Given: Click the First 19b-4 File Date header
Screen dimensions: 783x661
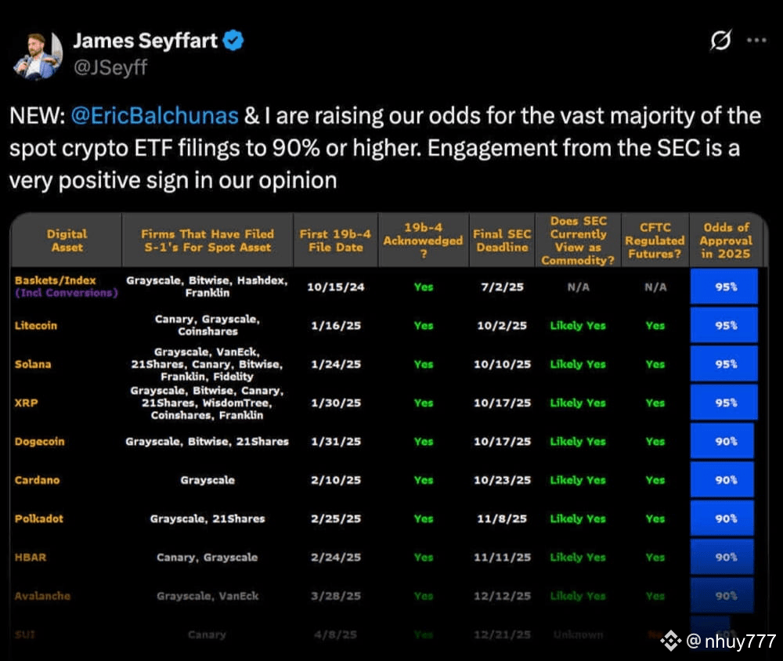Looking at the screenshot, I should click(x=335, y=240).
